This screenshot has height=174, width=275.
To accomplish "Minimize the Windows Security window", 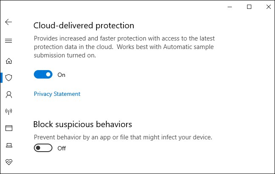I will (230, 7).
